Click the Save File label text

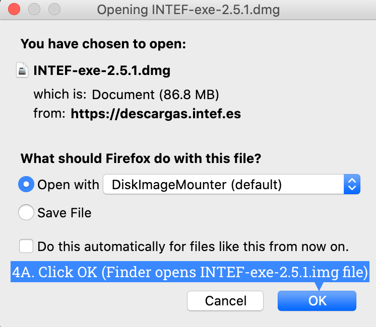(65, 213)
